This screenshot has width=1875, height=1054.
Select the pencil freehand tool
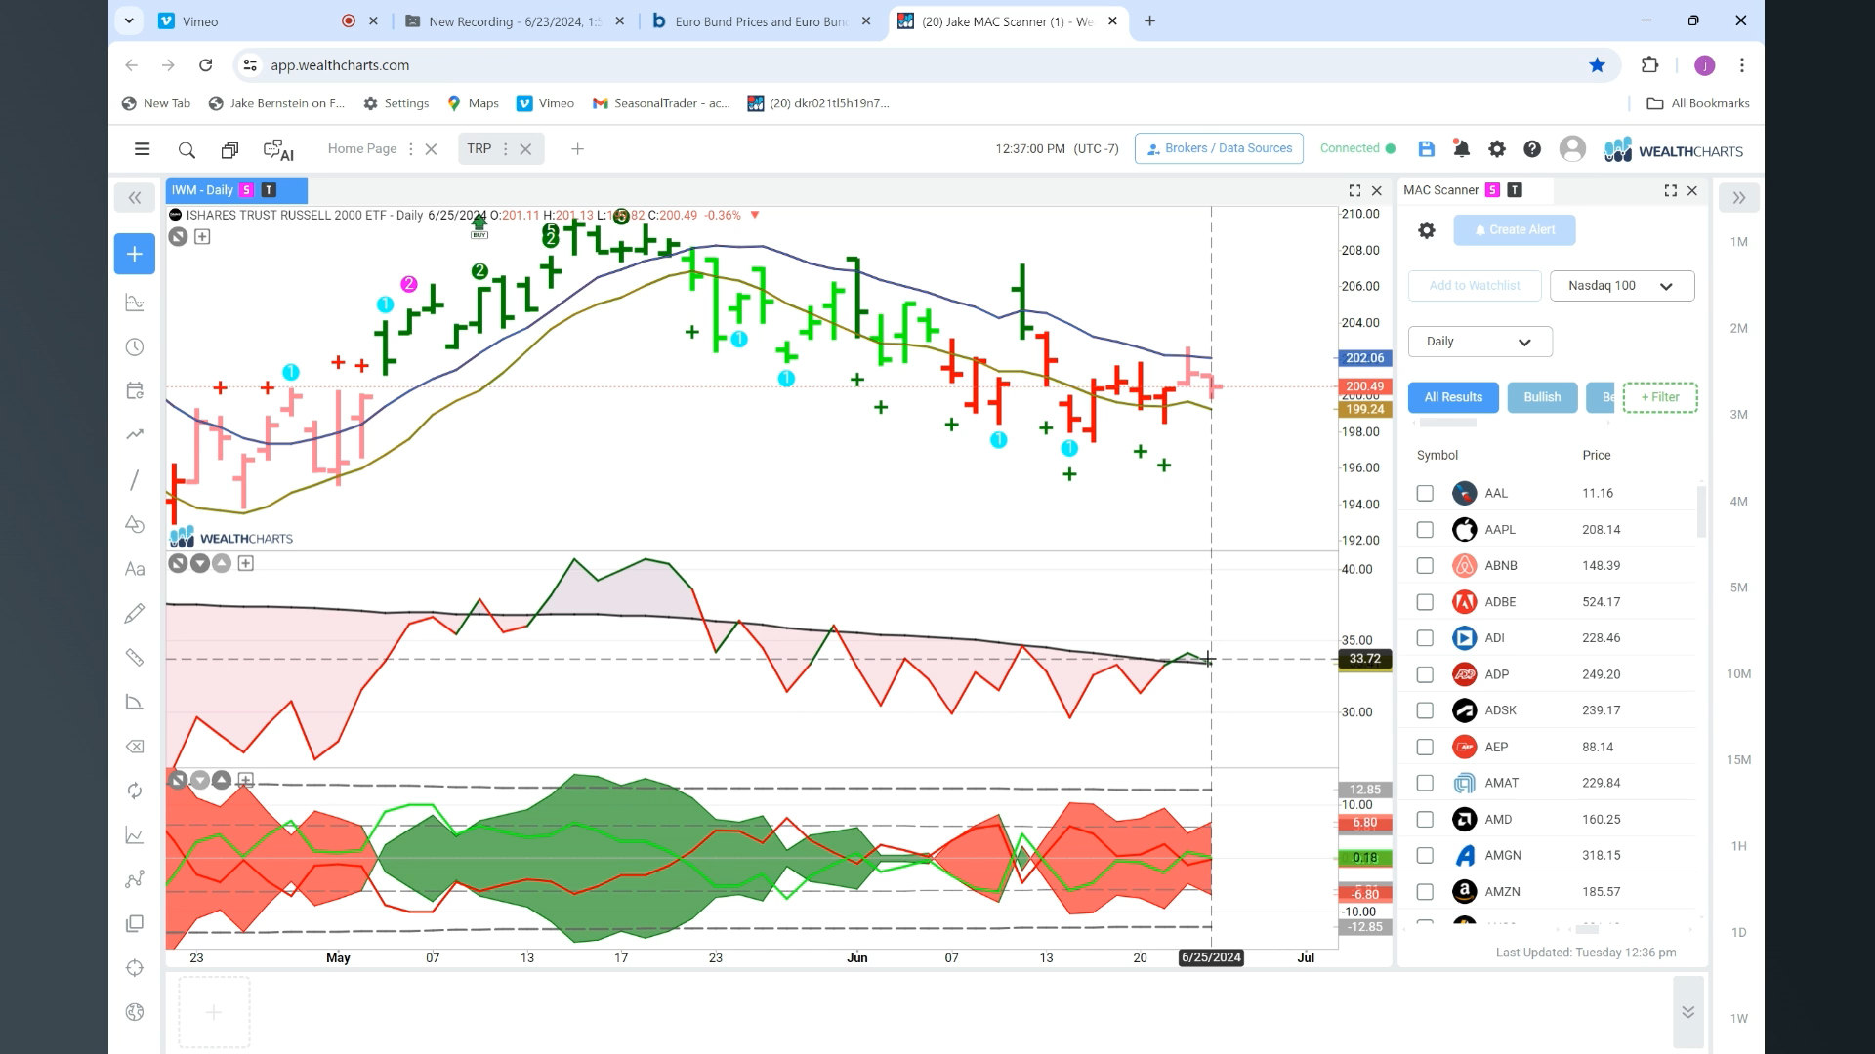coord(135,613)
